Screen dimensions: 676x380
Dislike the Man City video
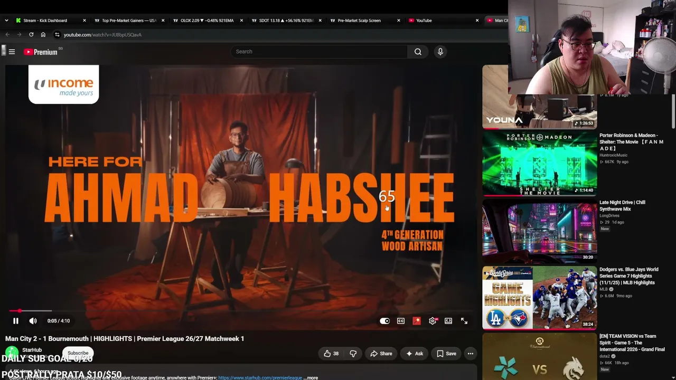[353, 354]
